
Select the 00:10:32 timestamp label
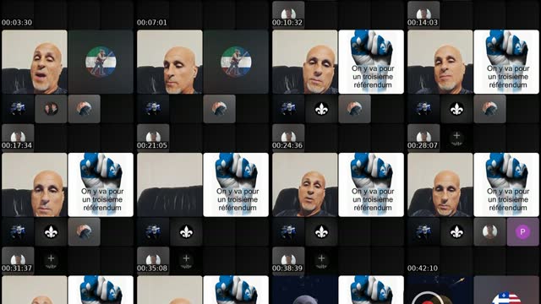point(287,23)
